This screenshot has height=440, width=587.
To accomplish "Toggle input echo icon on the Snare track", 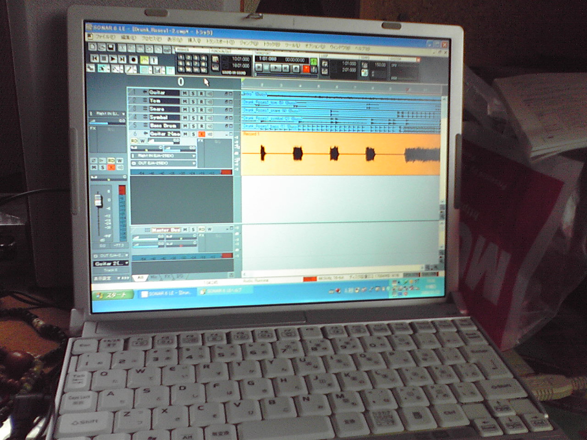I will [210, 110].
